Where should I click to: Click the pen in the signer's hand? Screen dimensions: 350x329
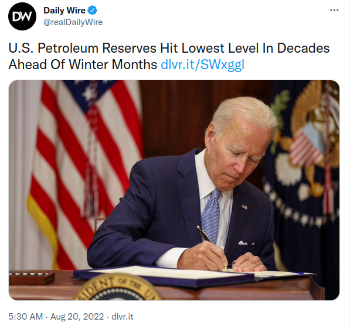(212, 248)
